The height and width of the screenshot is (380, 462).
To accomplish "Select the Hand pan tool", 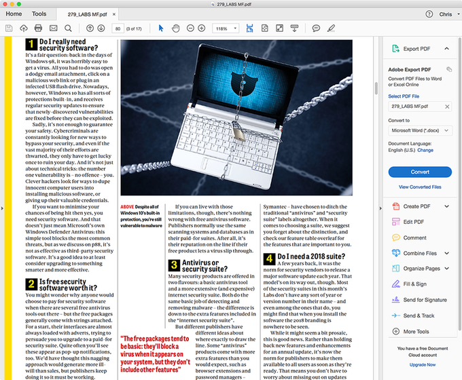I will [175, 28].
